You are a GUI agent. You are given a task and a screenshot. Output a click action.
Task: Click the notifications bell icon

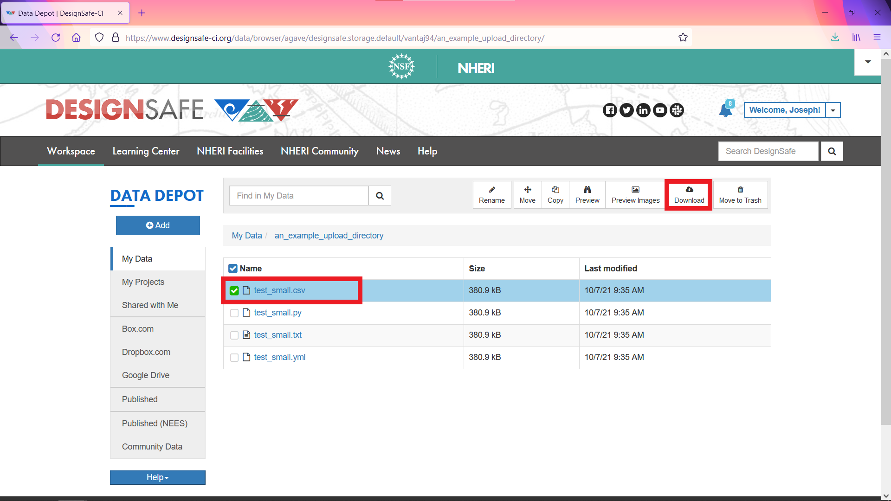[x=725, y=110]
